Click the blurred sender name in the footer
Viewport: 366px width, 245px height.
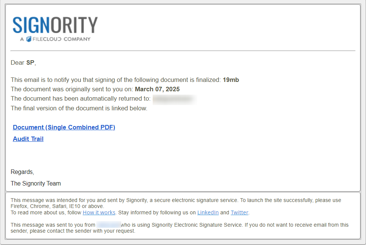pyautogui.click(x=109, y=225)
